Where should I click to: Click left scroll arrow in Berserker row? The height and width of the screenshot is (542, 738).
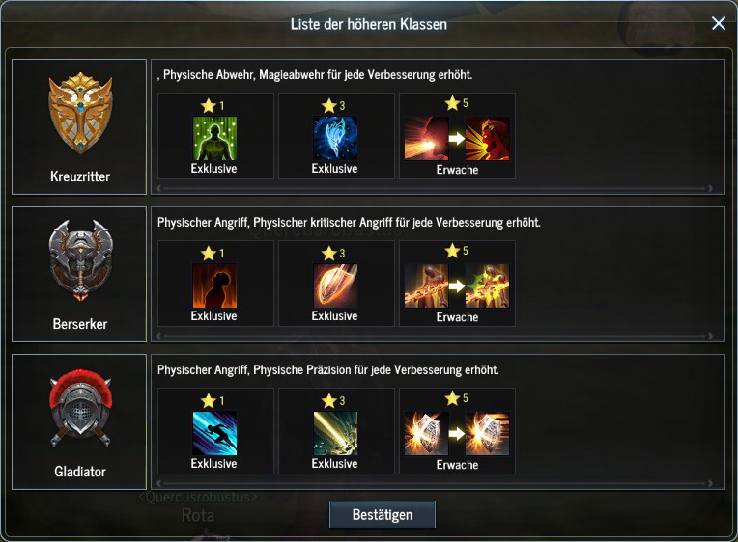point(159,336)
